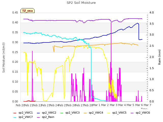Click the 0.25 left axis tick label
Viewport: 163px width, 122px height.
coord(15,52)
